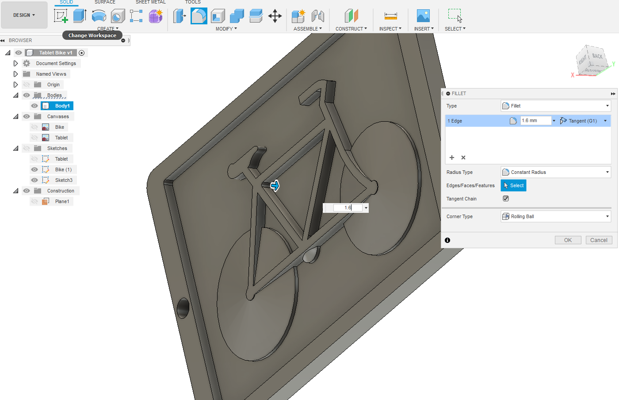Click the Create Form tool icon
This screenshot has width=619, height=400.
tap(156, 16)
